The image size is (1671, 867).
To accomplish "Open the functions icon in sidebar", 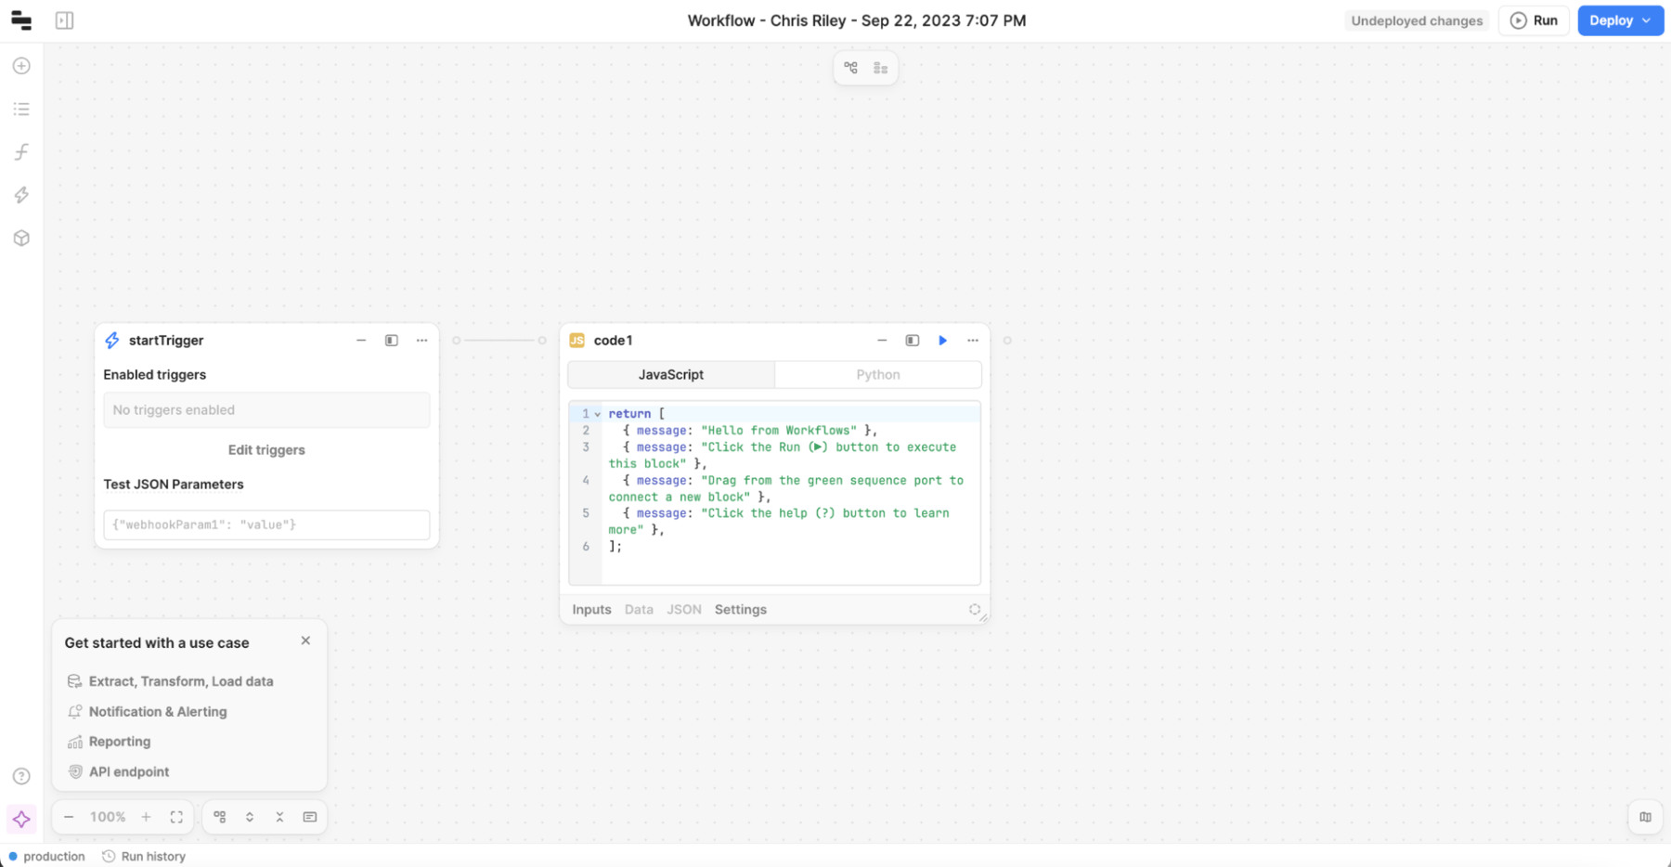I will [x=21, y=152].
